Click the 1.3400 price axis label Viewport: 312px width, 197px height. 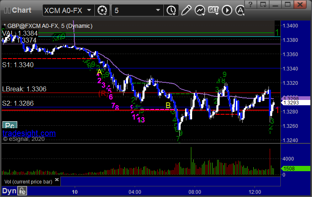point(290,26)
